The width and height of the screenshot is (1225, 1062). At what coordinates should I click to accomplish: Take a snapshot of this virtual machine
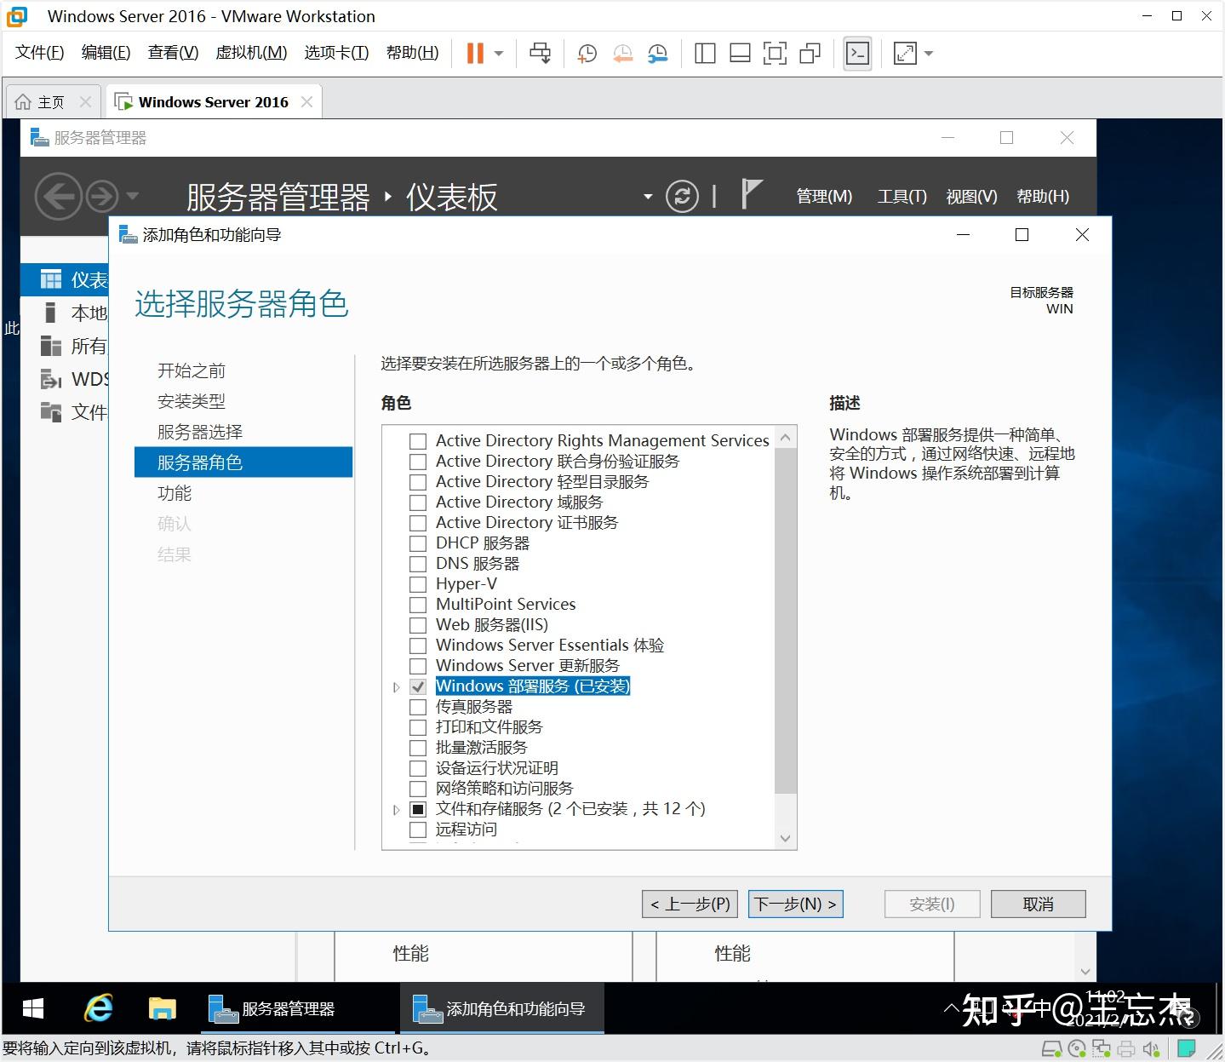pyautogui.click(x=586, y=53)
